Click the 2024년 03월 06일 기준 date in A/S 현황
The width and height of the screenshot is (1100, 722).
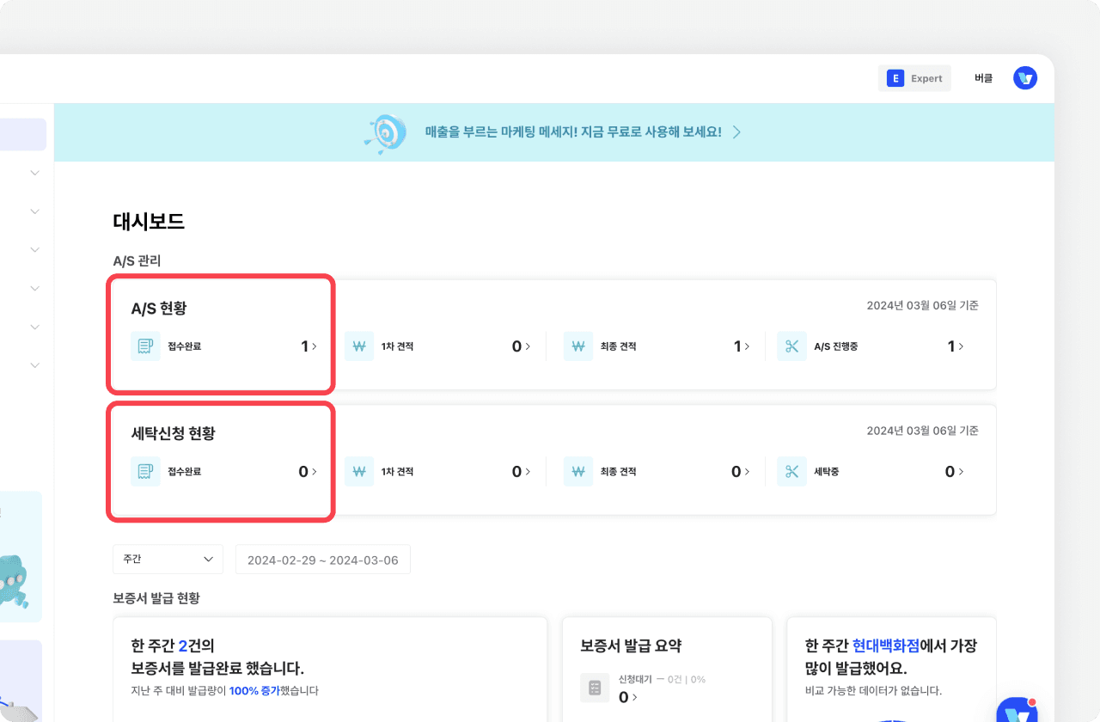tap(922, 305)
